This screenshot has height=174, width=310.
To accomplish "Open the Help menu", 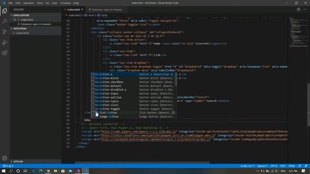I will [x=76, y=3].
